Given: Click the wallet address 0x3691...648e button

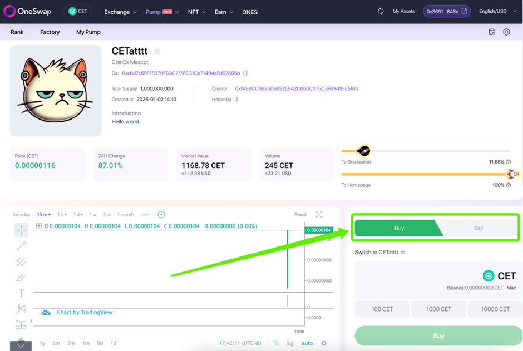Looking at the screenshot, I should (x=447, y=11).
